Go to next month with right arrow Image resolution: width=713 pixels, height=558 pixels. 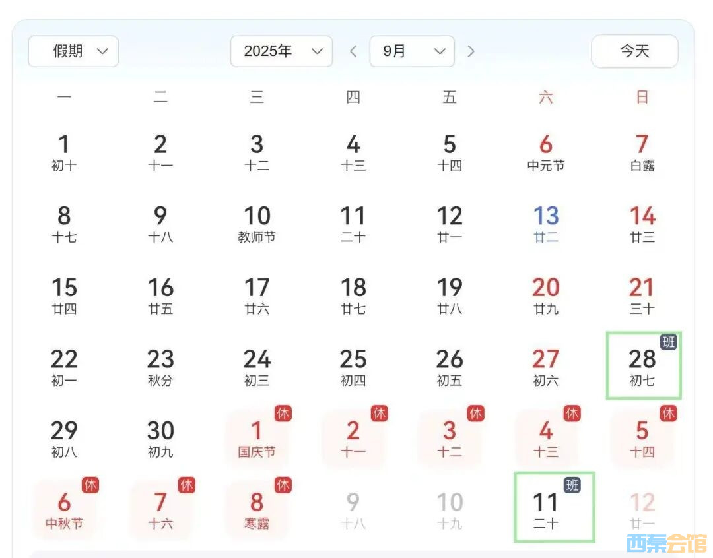click(x=471, y=51)
